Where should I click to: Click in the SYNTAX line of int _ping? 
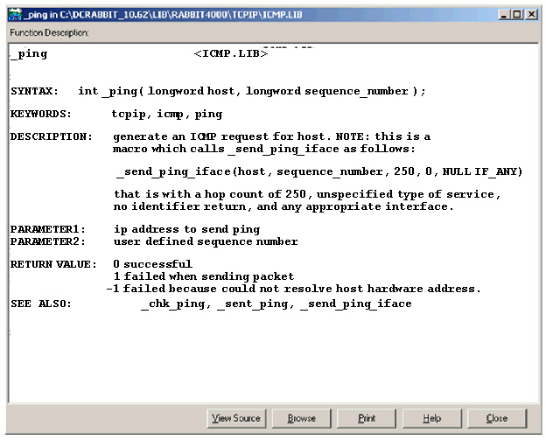[251, 91]
